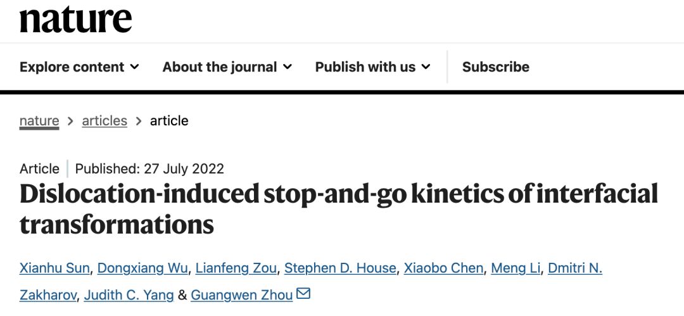Open Stephen D. House author link
This screenshot has height=316, width=684.
(340, 268)
